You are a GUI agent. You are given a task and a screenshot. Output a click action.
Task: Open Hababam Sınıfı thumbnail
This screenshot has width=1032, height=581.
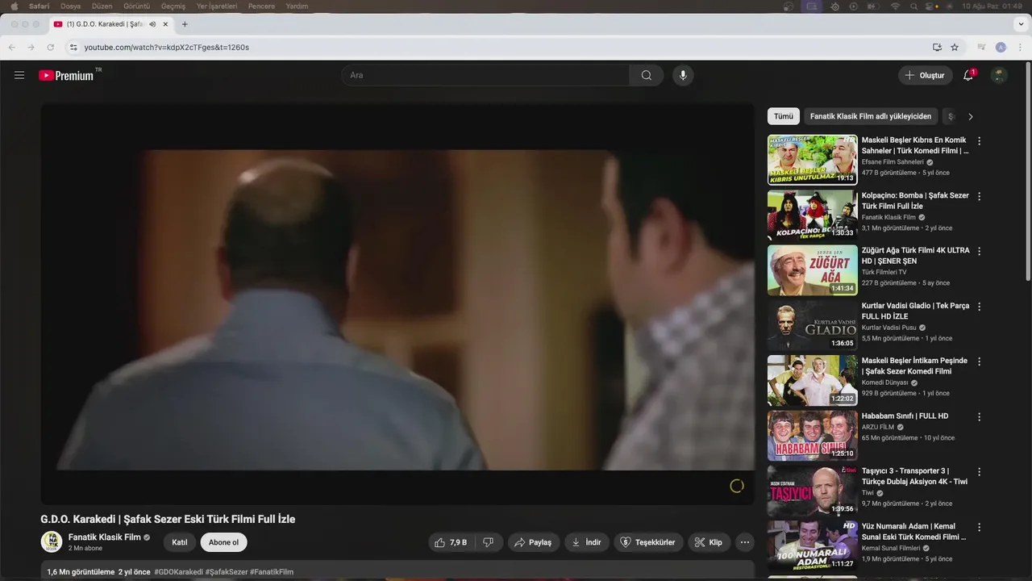tap(812, 436)
